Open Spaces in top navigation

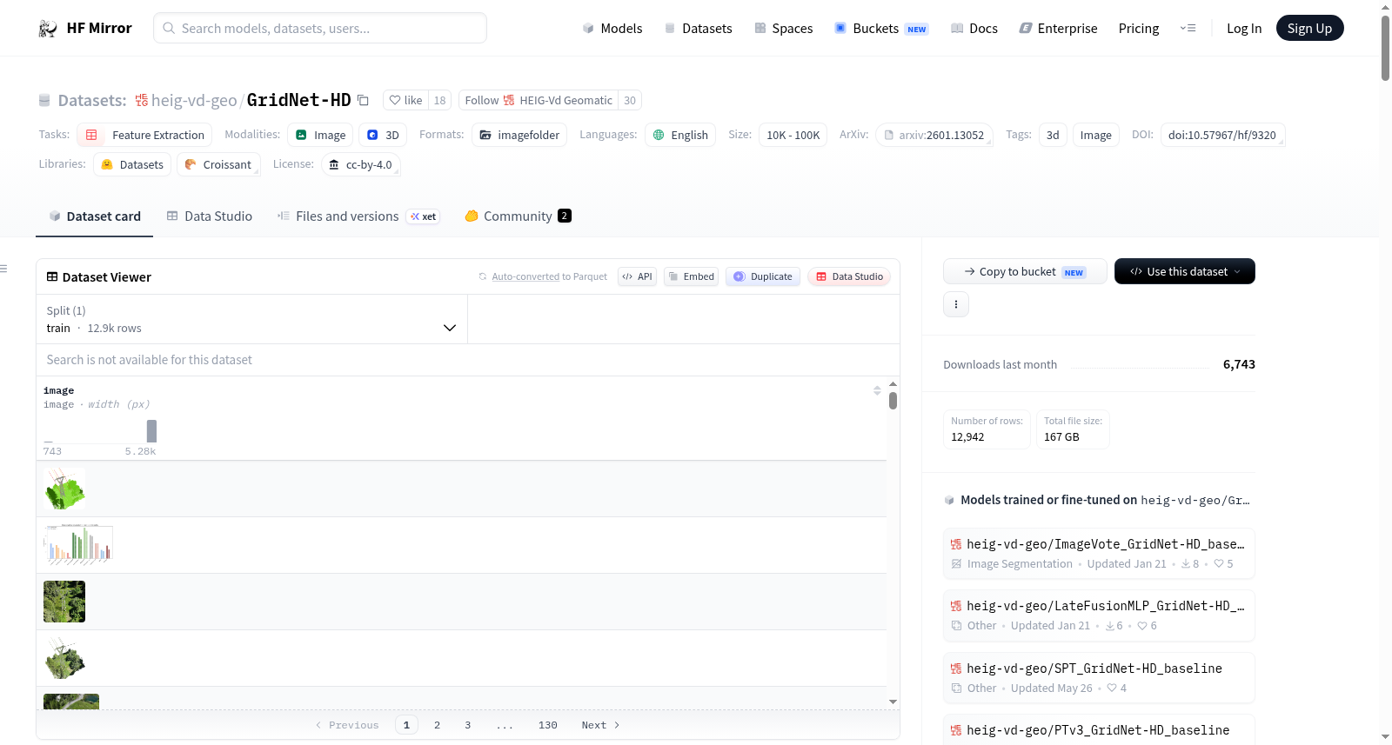point(784,29)
